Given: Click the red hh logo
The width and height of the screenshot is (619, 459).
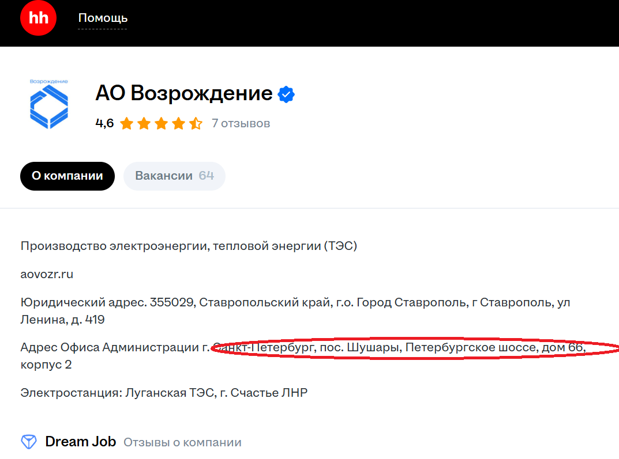Looking at the screenshot, I should pos(38,18).
